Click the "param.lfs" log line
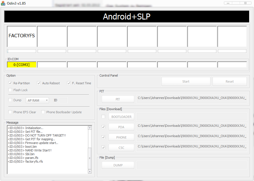254x181 pixels. [x=23, y=158]
